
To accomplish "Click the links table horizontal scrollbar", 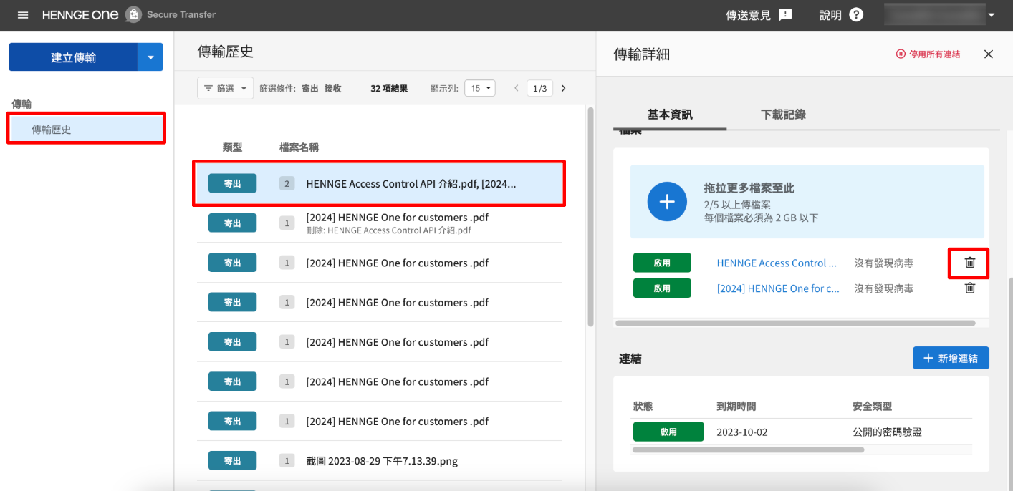I will pos(749,450).
